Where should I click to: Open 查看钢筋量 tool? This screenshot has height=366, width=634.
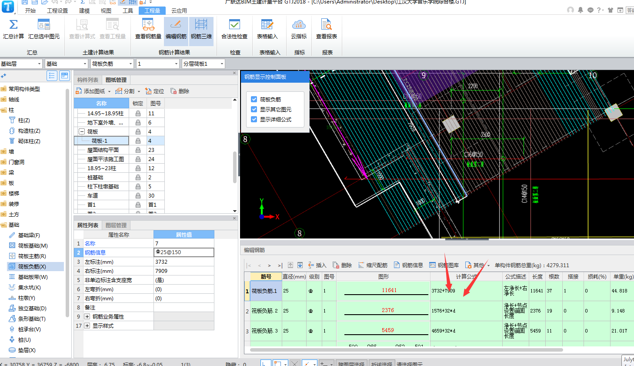point(148,29)
